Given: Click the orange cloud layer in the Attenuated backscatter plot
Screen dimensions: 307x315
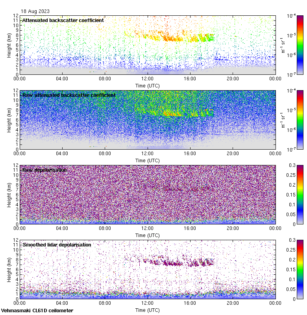Looking at the screenshot, I should click(x=173, y=38).
